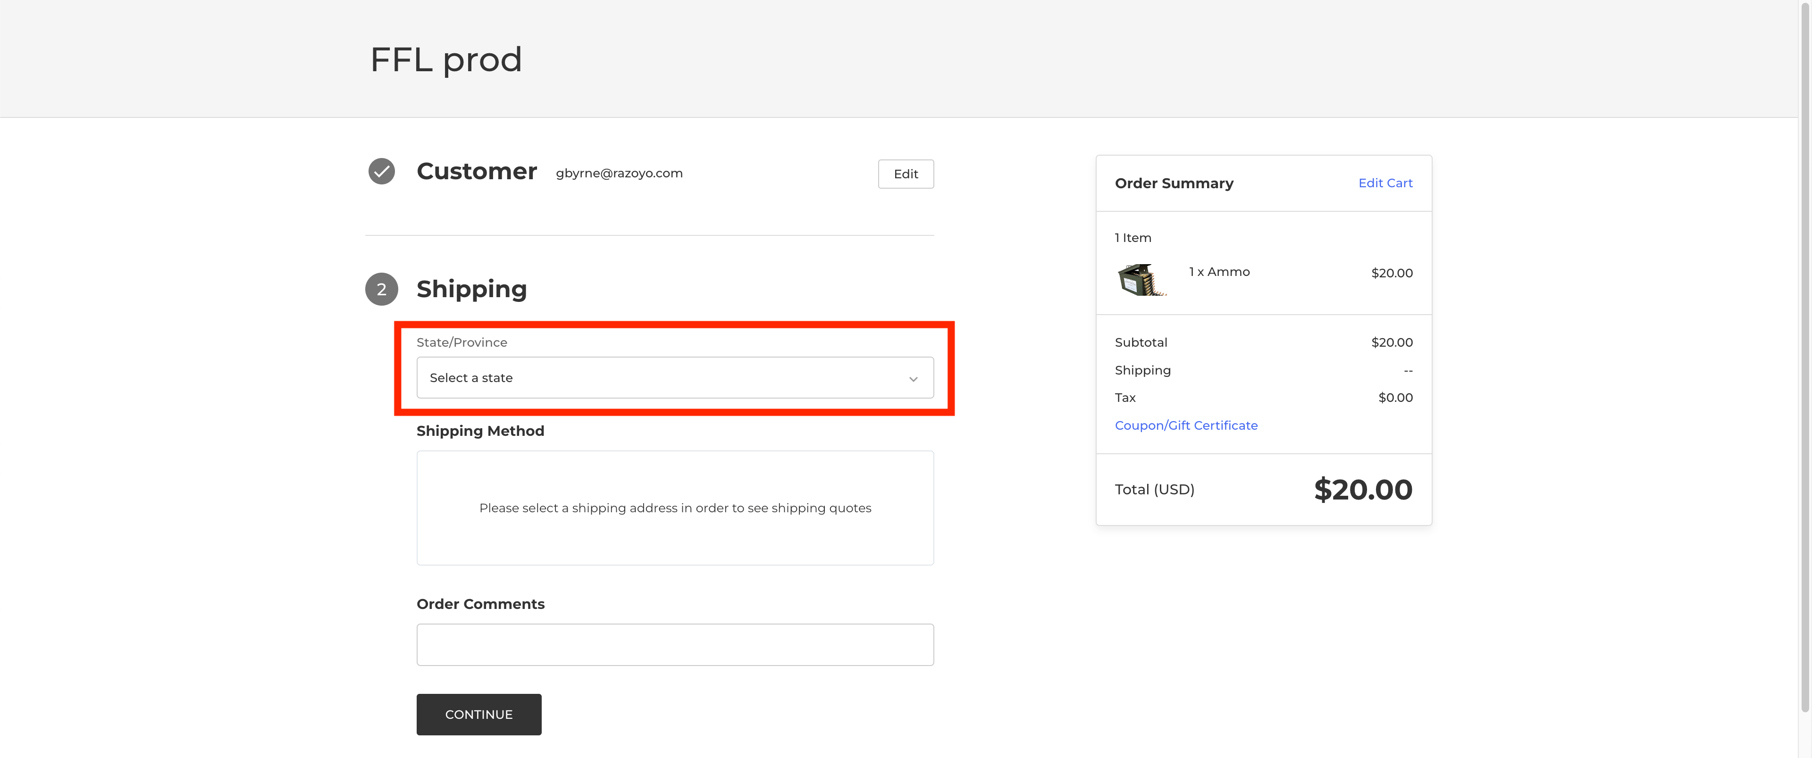Click the Shipping step number 2 icon

point(381,289)
